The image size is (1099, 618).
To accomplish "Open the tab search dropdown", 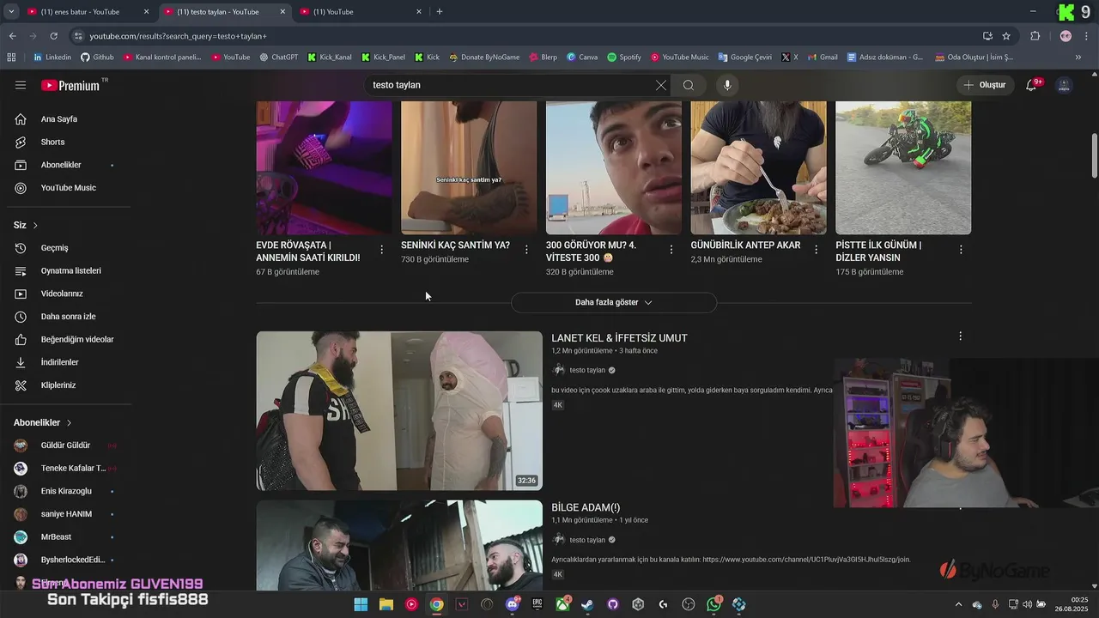I will coord(11,12).
